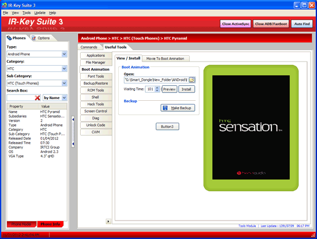Open the ROM Tools section

(x=96, y=90)
